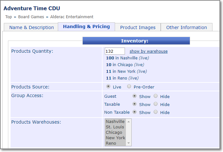Click the Products Quantity label
Viewport: 223px width, 152px height.
coord(32,51)
